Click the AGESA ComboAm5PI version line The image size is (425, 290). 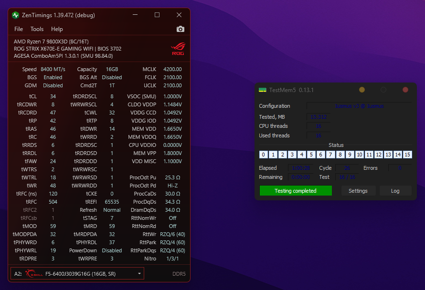coord(64,56)
